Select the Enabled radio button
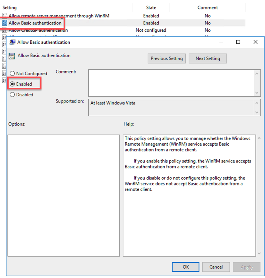Viewport: 265px width, 278px height. coord(12,84)
